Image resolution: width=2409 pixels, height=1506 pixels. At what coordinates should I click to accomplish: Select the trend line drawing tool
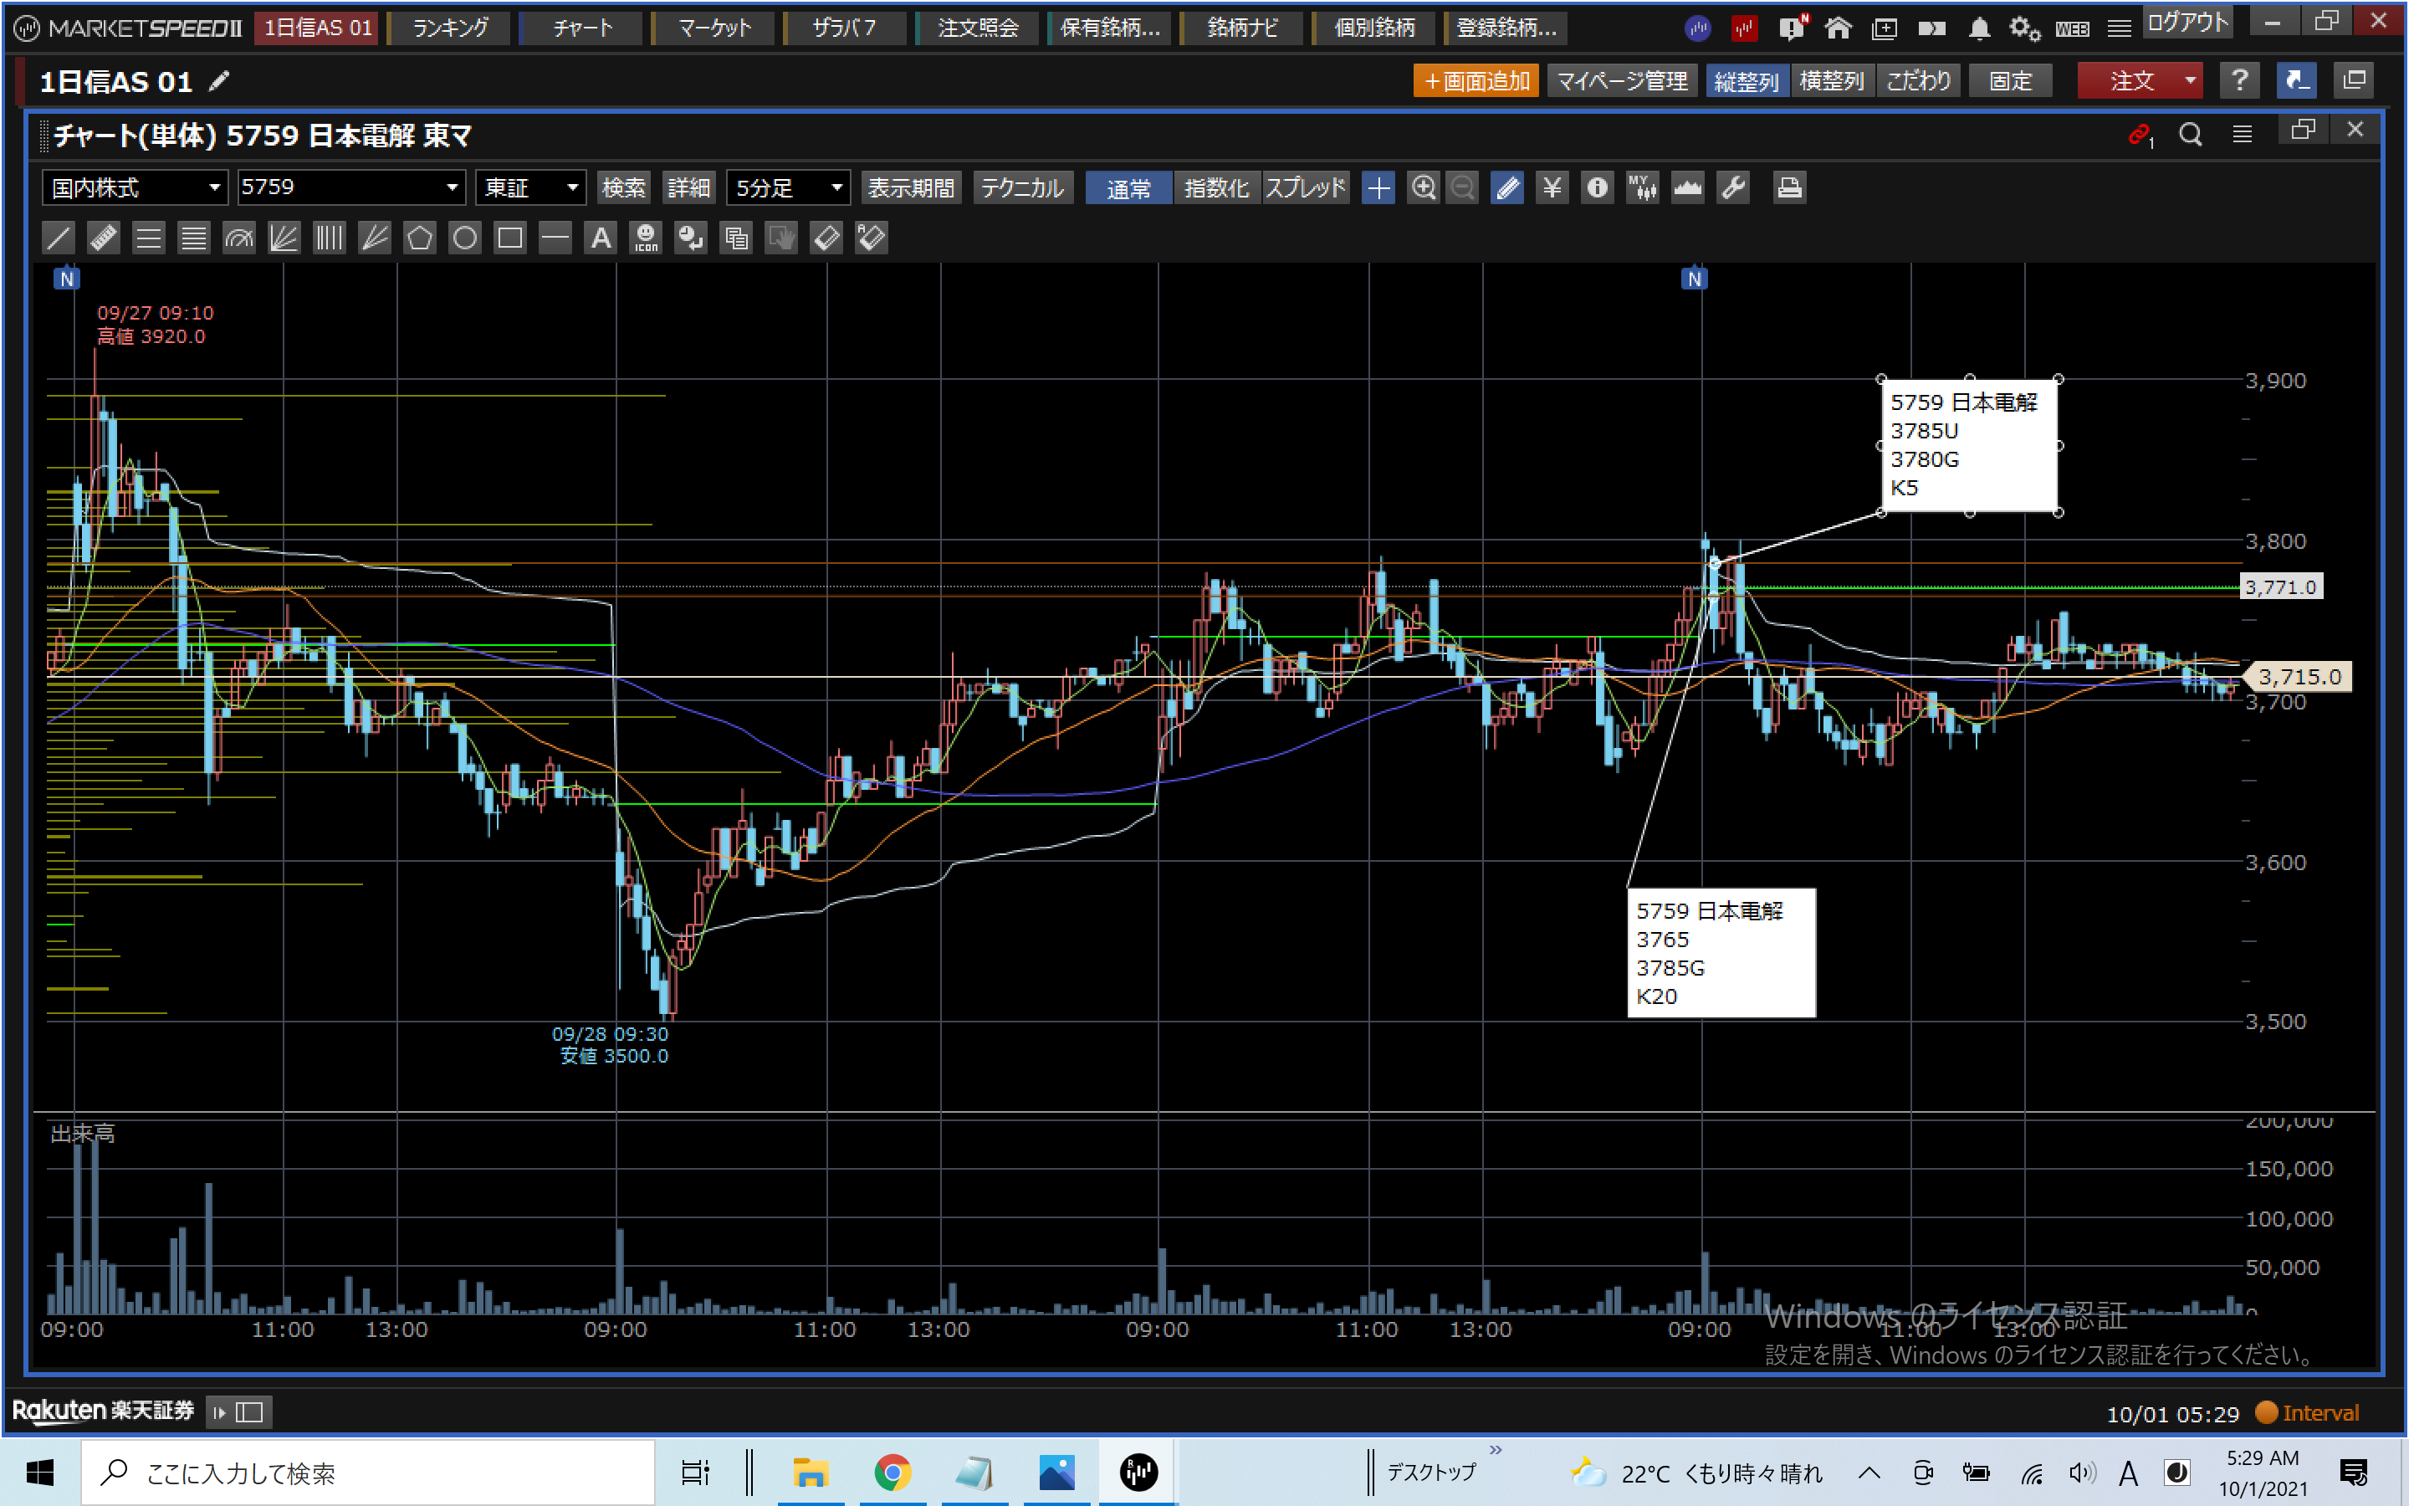(x=59, y=238)
